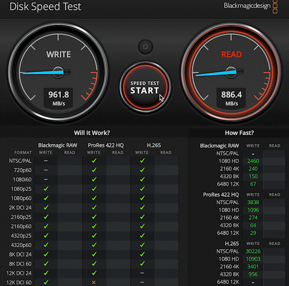The width and height of the screenshot is (289, 286).
Task: Click the 4320p60 format row label
Action: point(21,245)
